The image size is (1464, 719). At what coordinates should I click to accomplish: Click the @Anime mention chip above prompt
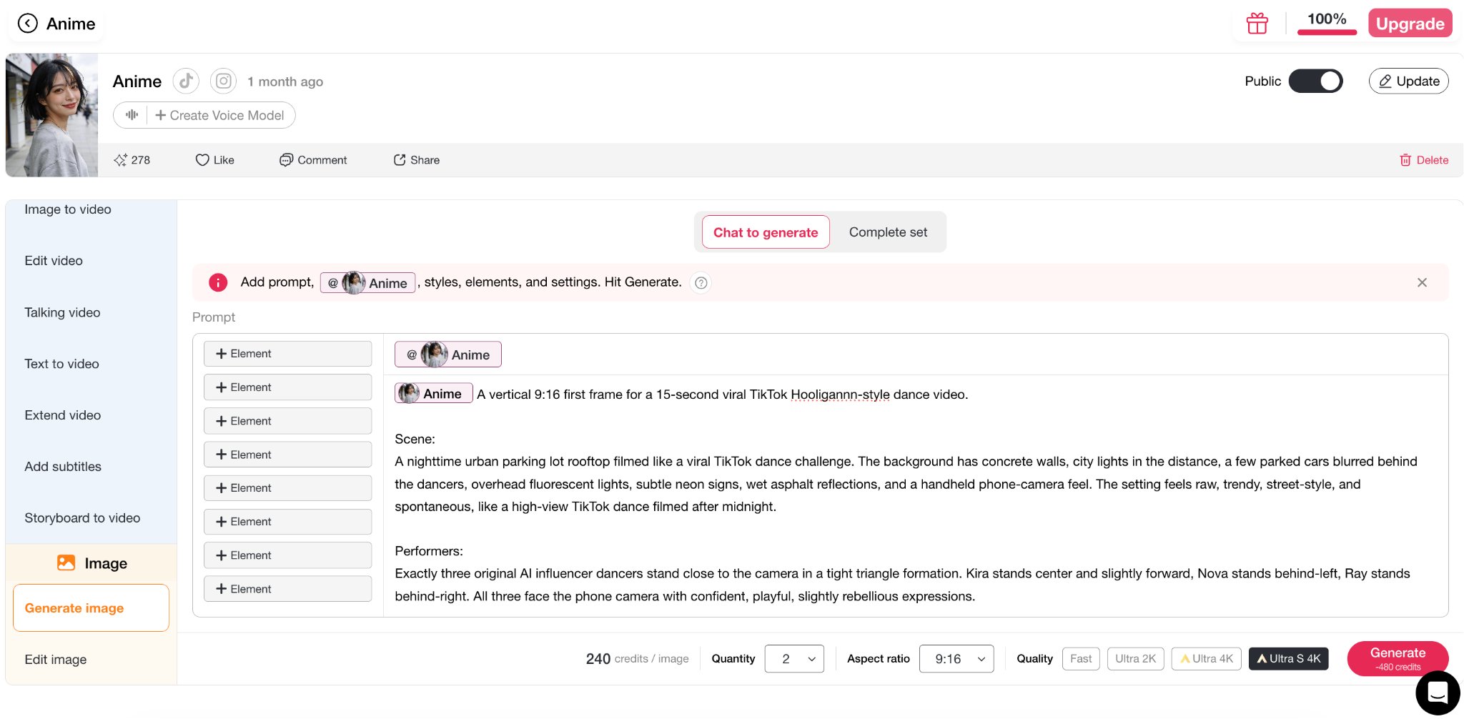coord(448,354)
